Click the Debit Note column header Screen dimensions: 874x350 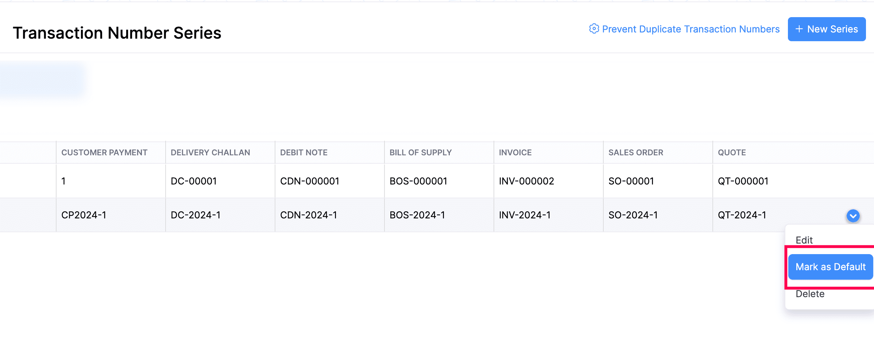303,152
